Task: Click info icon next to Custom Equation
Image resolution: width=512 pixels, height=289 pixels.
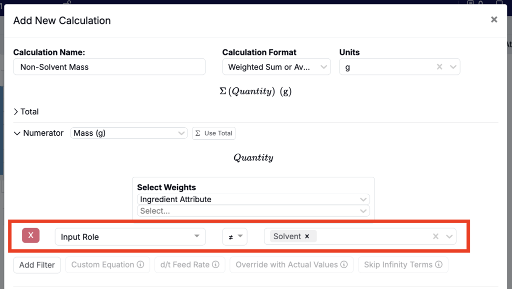Action: tap(140, 265)
